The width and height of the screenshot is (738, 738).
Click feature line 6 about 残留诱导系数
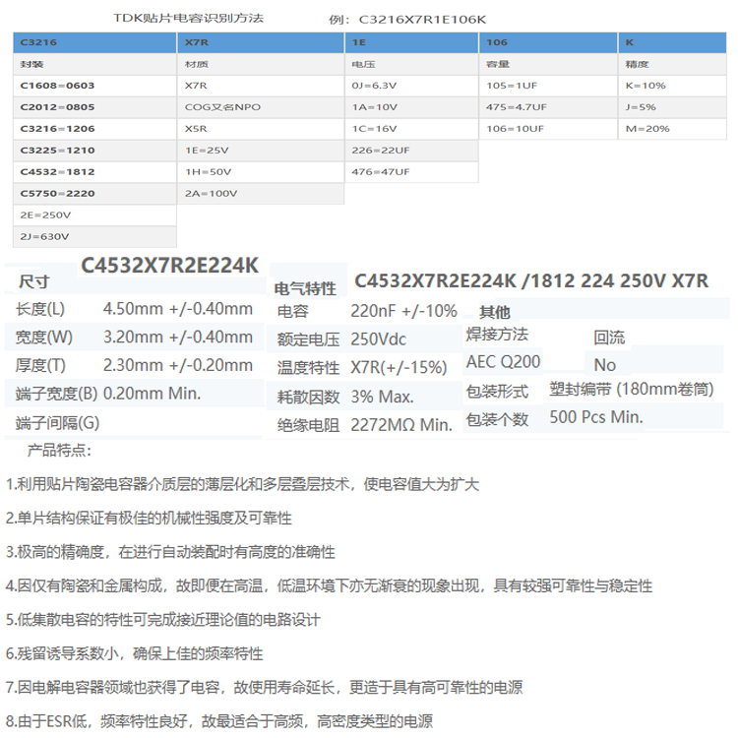point(134,653)
